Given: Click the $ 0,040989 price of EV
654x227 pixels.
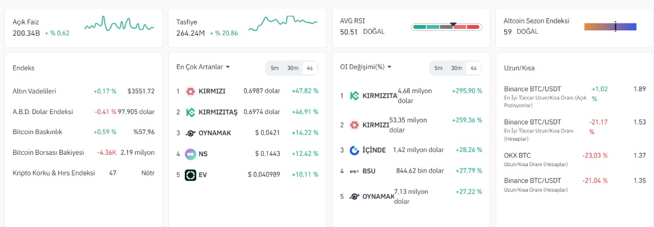Looking at the screenshot, I should tap(264, 175).
